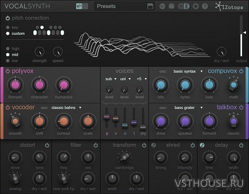Open settings gear icon in header
249x194 pixels.
[x=196, y=6]
